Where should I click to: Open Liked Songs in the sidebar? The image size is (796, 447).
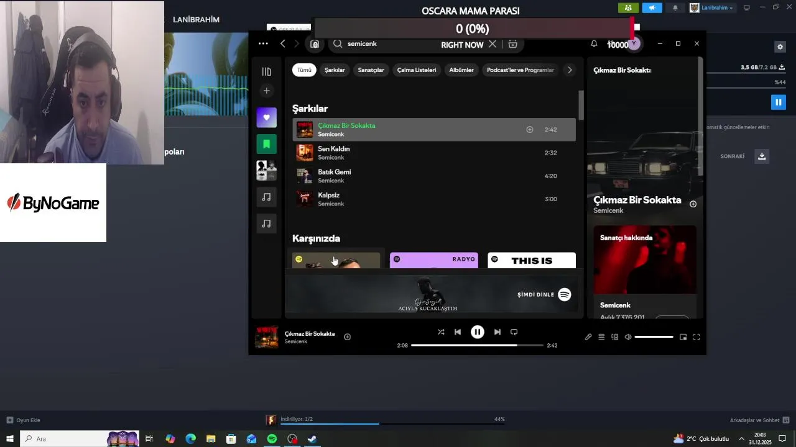[x=267, y=117]
